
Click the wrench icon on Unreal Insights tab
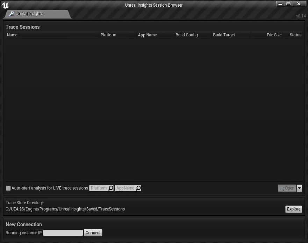pos(11,14)
